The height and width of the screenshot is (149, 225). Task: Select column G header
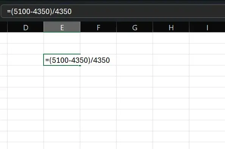[x=134, y=27]
